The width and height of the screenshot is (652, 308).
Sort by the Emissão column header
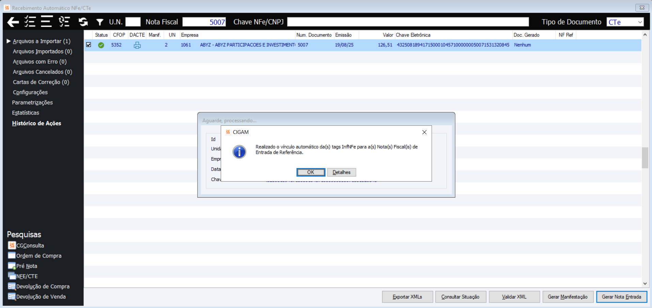346,35
